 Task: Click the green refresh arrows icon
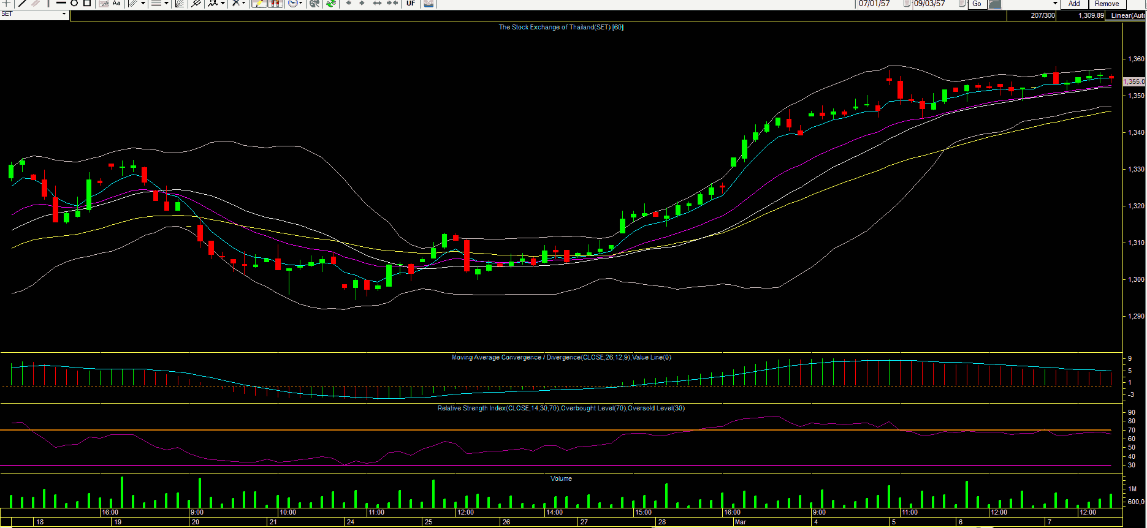331,3
